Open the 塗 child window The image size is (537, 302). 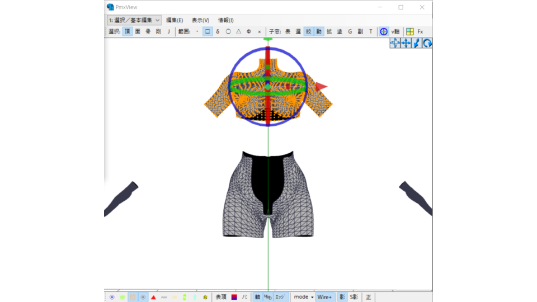[340, 31]
